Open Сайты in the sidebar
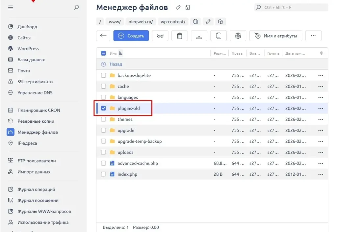 (x=24, y=38)
